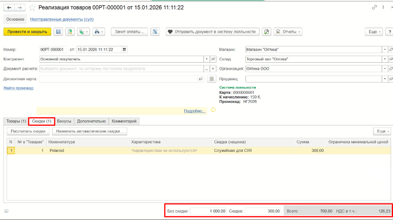393x220 pixels.
Task: Expand the Магазин dropdown list
Action: [385, 50]
